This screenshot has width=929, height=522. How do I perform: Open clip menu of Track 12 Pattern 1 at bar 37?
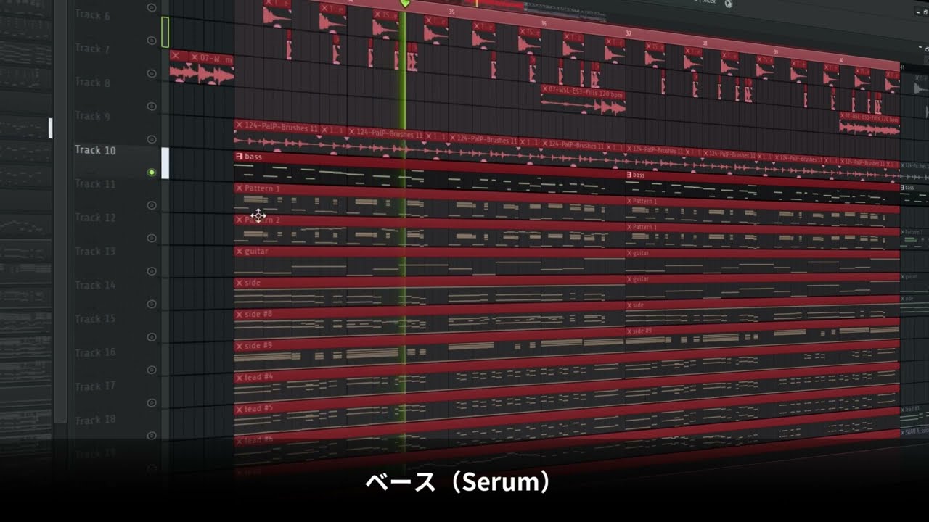tap(629, 227)
